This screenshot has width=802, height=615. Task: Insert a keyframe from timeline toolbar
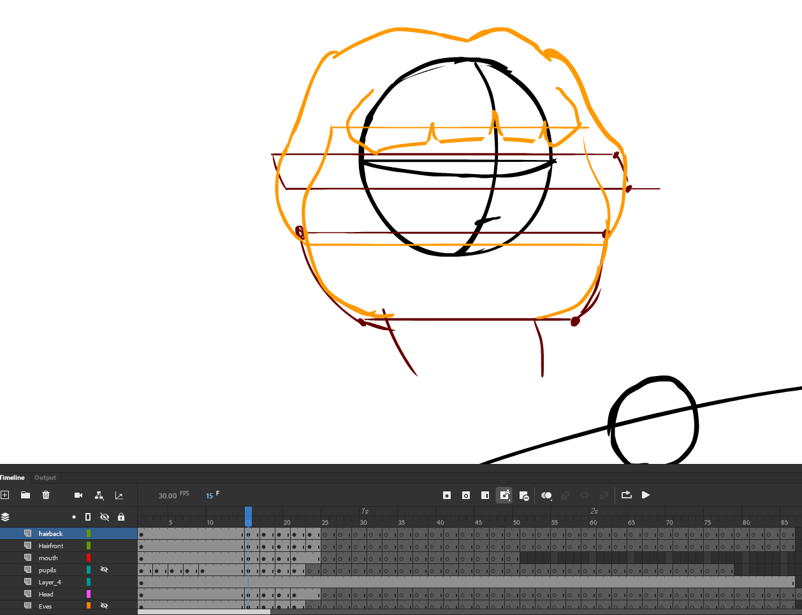[x=447, y=495]
